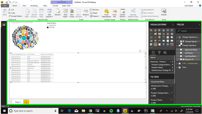This screenshot has width=202, height=114.
Task: Collapse the Change Signature table node
Action: [x=177, y=46]
